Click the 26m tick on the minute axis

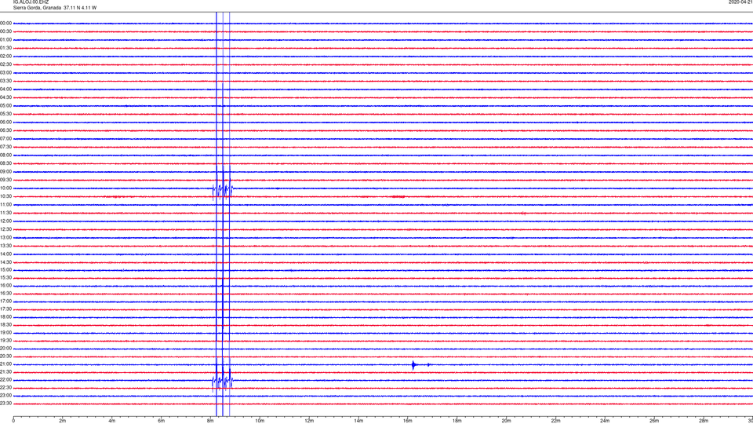coord(654,421)
